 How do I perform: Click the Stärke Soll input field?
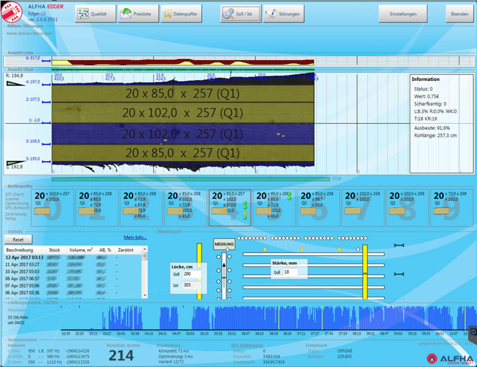(x=293, y=272)
